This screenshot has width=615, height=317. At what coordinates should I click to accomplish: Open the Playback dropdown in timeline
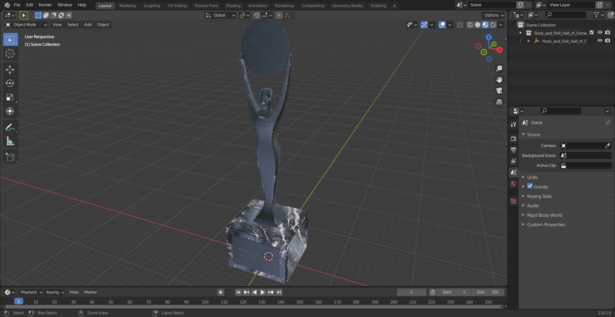pyautogui.click(x=31, y=292)
